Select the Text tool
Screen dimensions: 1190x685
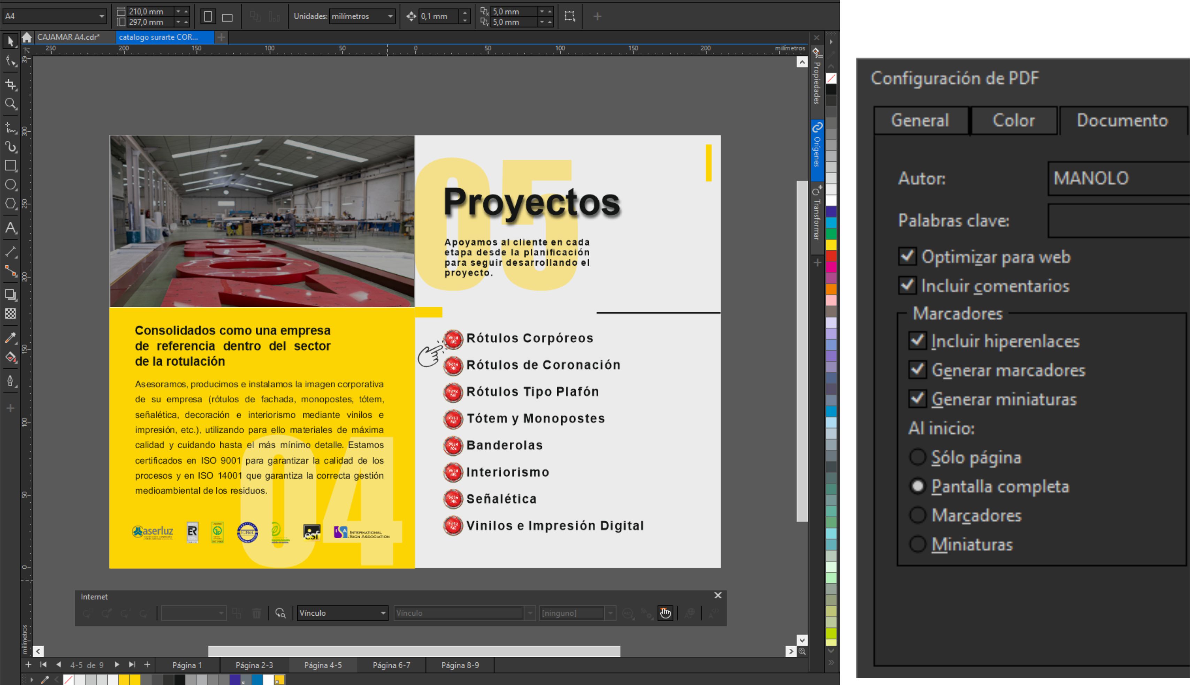point(10,228)
